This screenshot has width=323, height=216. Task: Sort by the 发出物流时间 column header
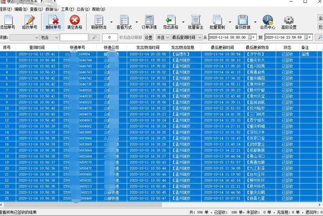148,47
